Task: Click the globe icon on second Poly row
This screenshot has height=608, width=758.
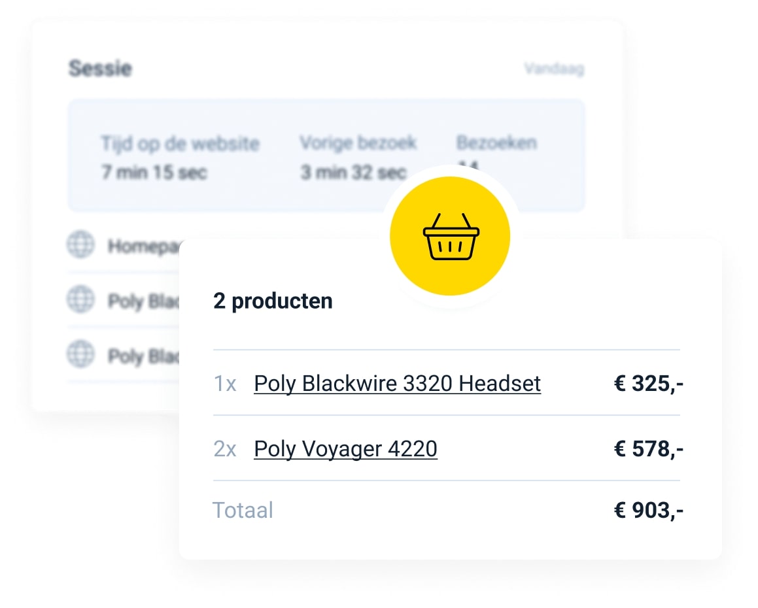Action: (x=80, y=299)
